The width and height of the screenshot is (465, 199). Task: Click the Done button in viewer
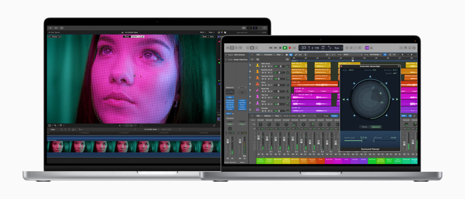click(x=212, y=36)
